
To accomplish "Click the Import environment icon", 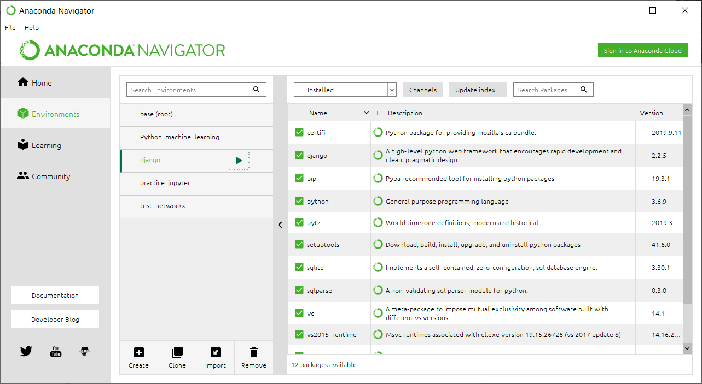I will tap(215, 352).
